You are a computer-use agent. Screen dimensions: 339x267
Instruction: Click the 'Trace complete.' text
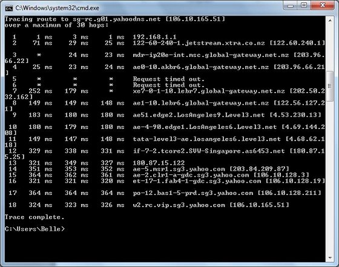click(x=35, y=217)
